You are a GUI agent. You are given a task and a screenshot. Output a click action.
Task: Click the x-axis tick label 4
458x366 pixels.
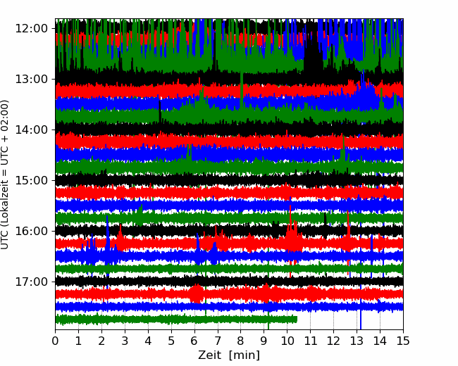coord(148,341)
